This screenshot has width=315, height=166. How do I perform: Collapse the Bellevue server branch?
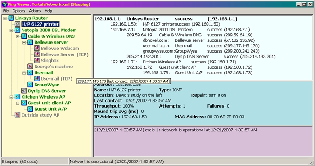click(x=24, y=42)
